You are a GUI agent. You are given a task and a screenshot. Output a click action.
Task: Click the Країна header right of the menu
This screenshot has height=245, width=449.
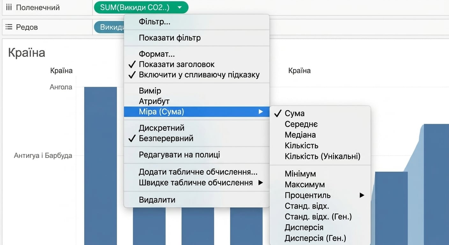299,71
